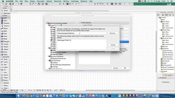
Task: Select the Level Dimension tool
Action: click(5, 62)
